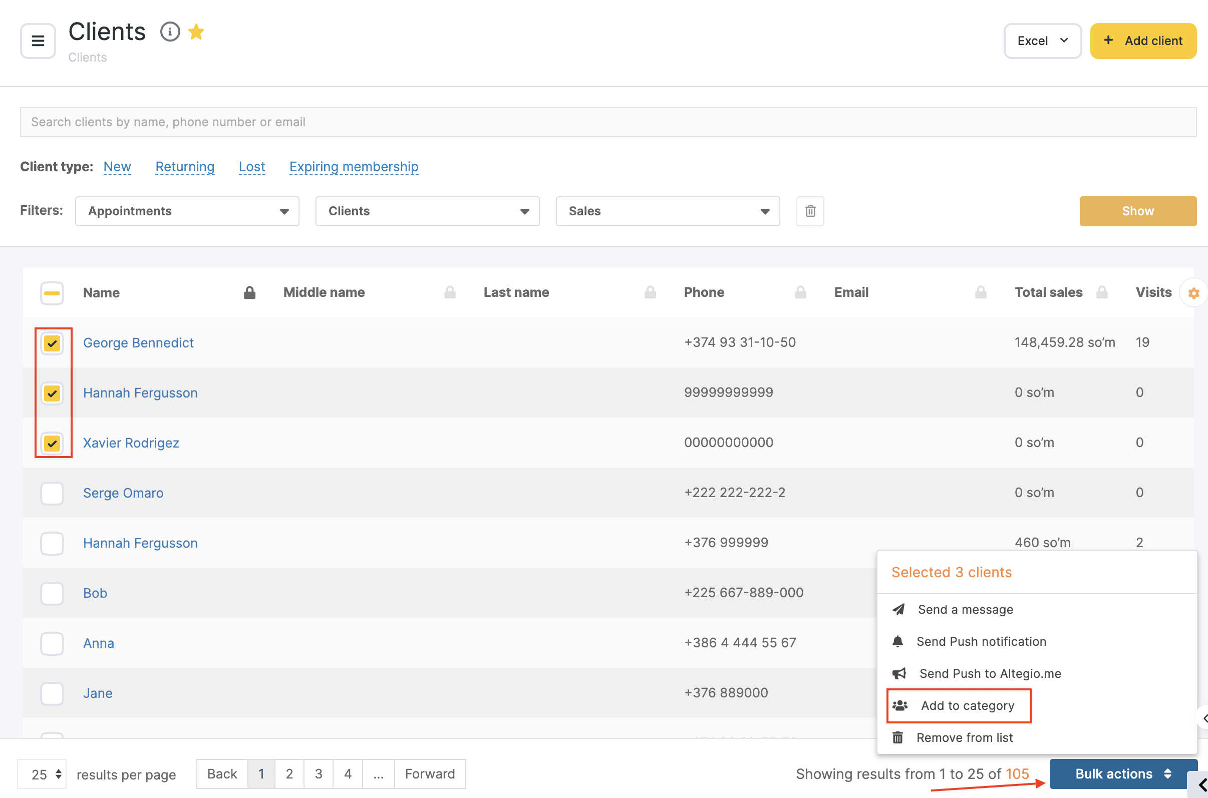Viewport: 1208px width, 798px height.
Task: Open the Excel export dropdown
Action: 1042,41
